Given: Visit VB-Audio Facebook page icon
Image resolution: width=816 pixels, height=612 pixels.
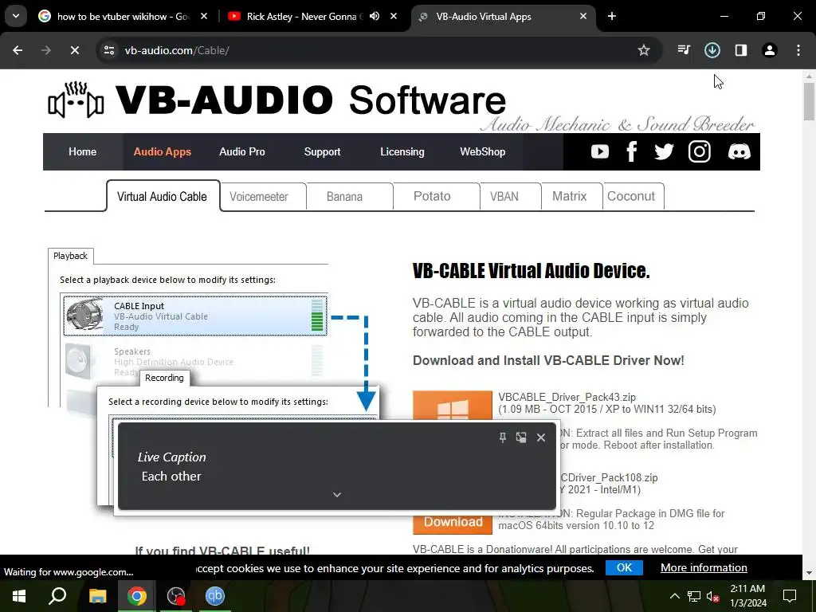Looking at the screenshot, I should pos(632,151).
